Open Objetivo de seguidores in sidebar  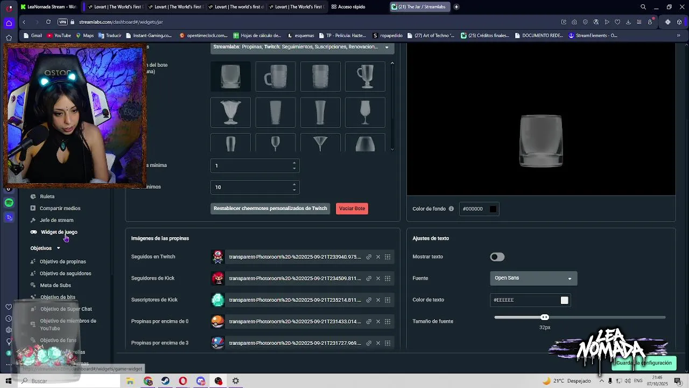point(65,274)
